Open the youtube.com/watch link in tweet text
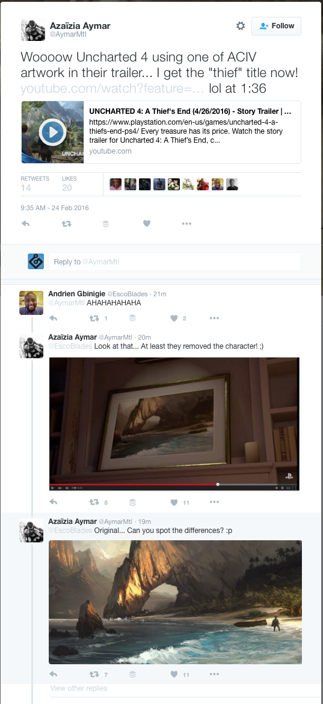Screen dimensions: 323x704 point(112,89)
